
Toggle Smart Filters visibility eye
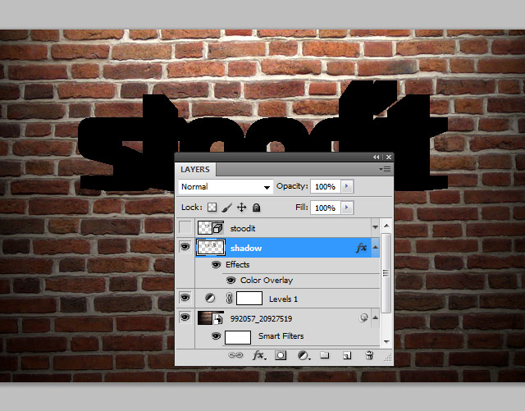pyautogui.click(x=216, y=336)
